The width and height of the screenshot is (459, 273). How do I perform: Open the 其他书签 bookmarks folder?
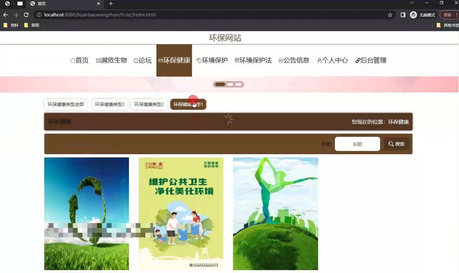pyautogui.click(x=448, y=25)
